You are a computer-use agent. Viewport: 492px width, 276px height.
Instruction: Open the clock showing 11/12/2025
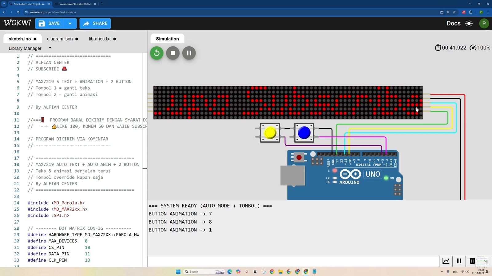point(478,272)
